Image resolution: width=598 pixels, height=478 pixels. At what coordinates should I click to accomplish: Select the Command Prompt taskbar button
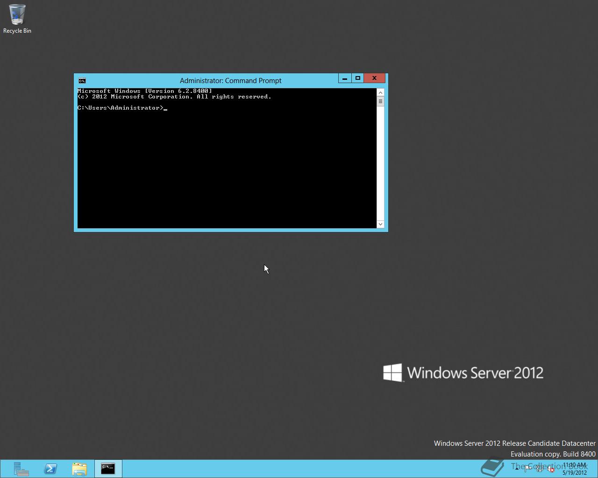[108, 469]
